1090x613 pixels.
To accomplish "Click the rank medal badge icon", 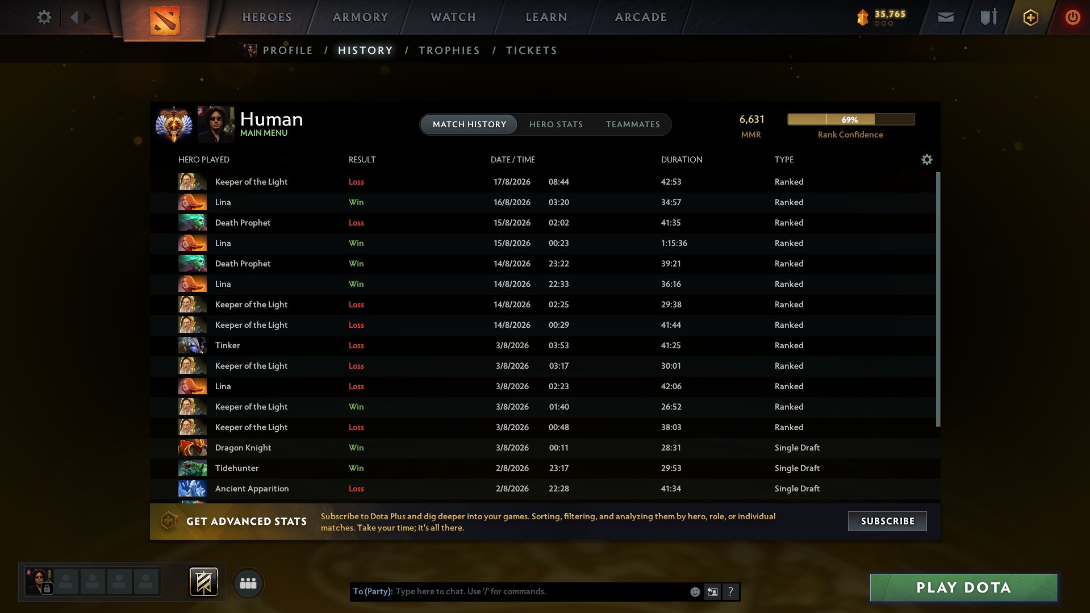I will coord(174,124).
